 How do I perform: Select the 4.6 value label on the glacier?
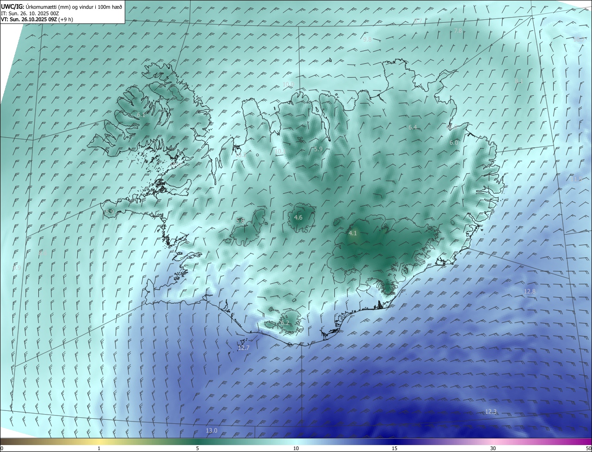pos(298,217)
